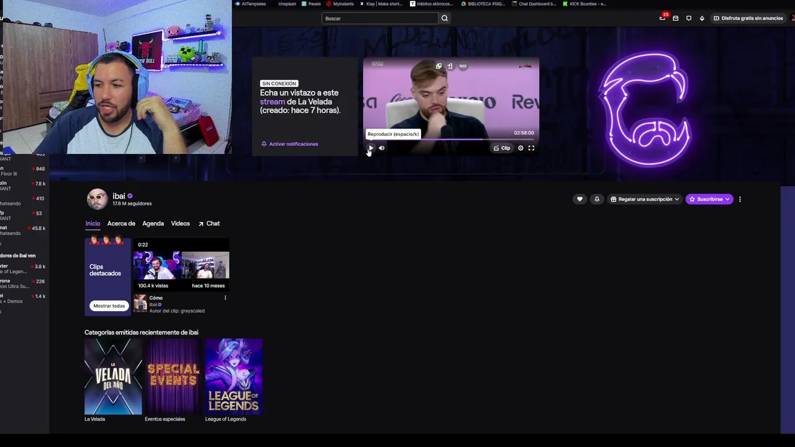This screenshot has height=447, width=795.
Task: Click ibai's profile avatar
Action: pos(97,199)
